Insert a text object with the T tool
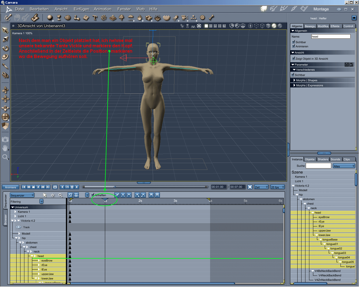The image size is (359, 287). click(x=95, y=18)
